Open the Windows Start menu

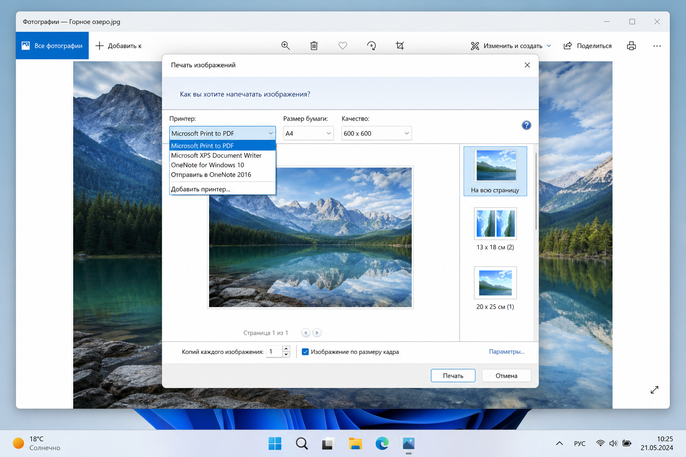coord(275,444)
